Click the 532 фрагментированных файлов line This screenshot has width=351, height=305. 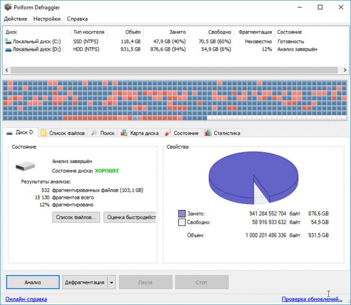pyautogui.click(x=92, y=190)
